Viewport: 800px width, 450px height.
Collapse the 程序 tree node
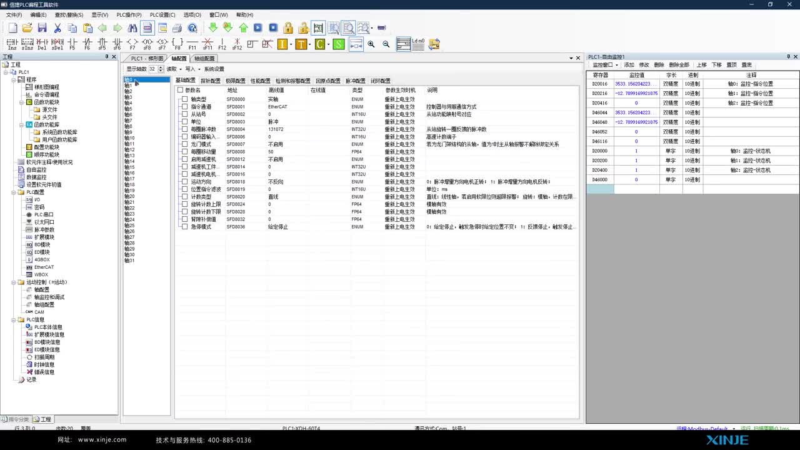[x=13, y=79]
